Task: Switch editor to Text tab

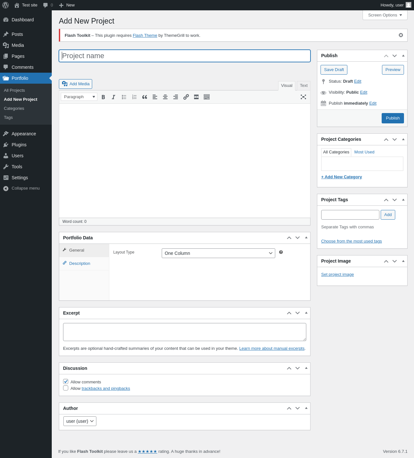Action: pos(304,86)
